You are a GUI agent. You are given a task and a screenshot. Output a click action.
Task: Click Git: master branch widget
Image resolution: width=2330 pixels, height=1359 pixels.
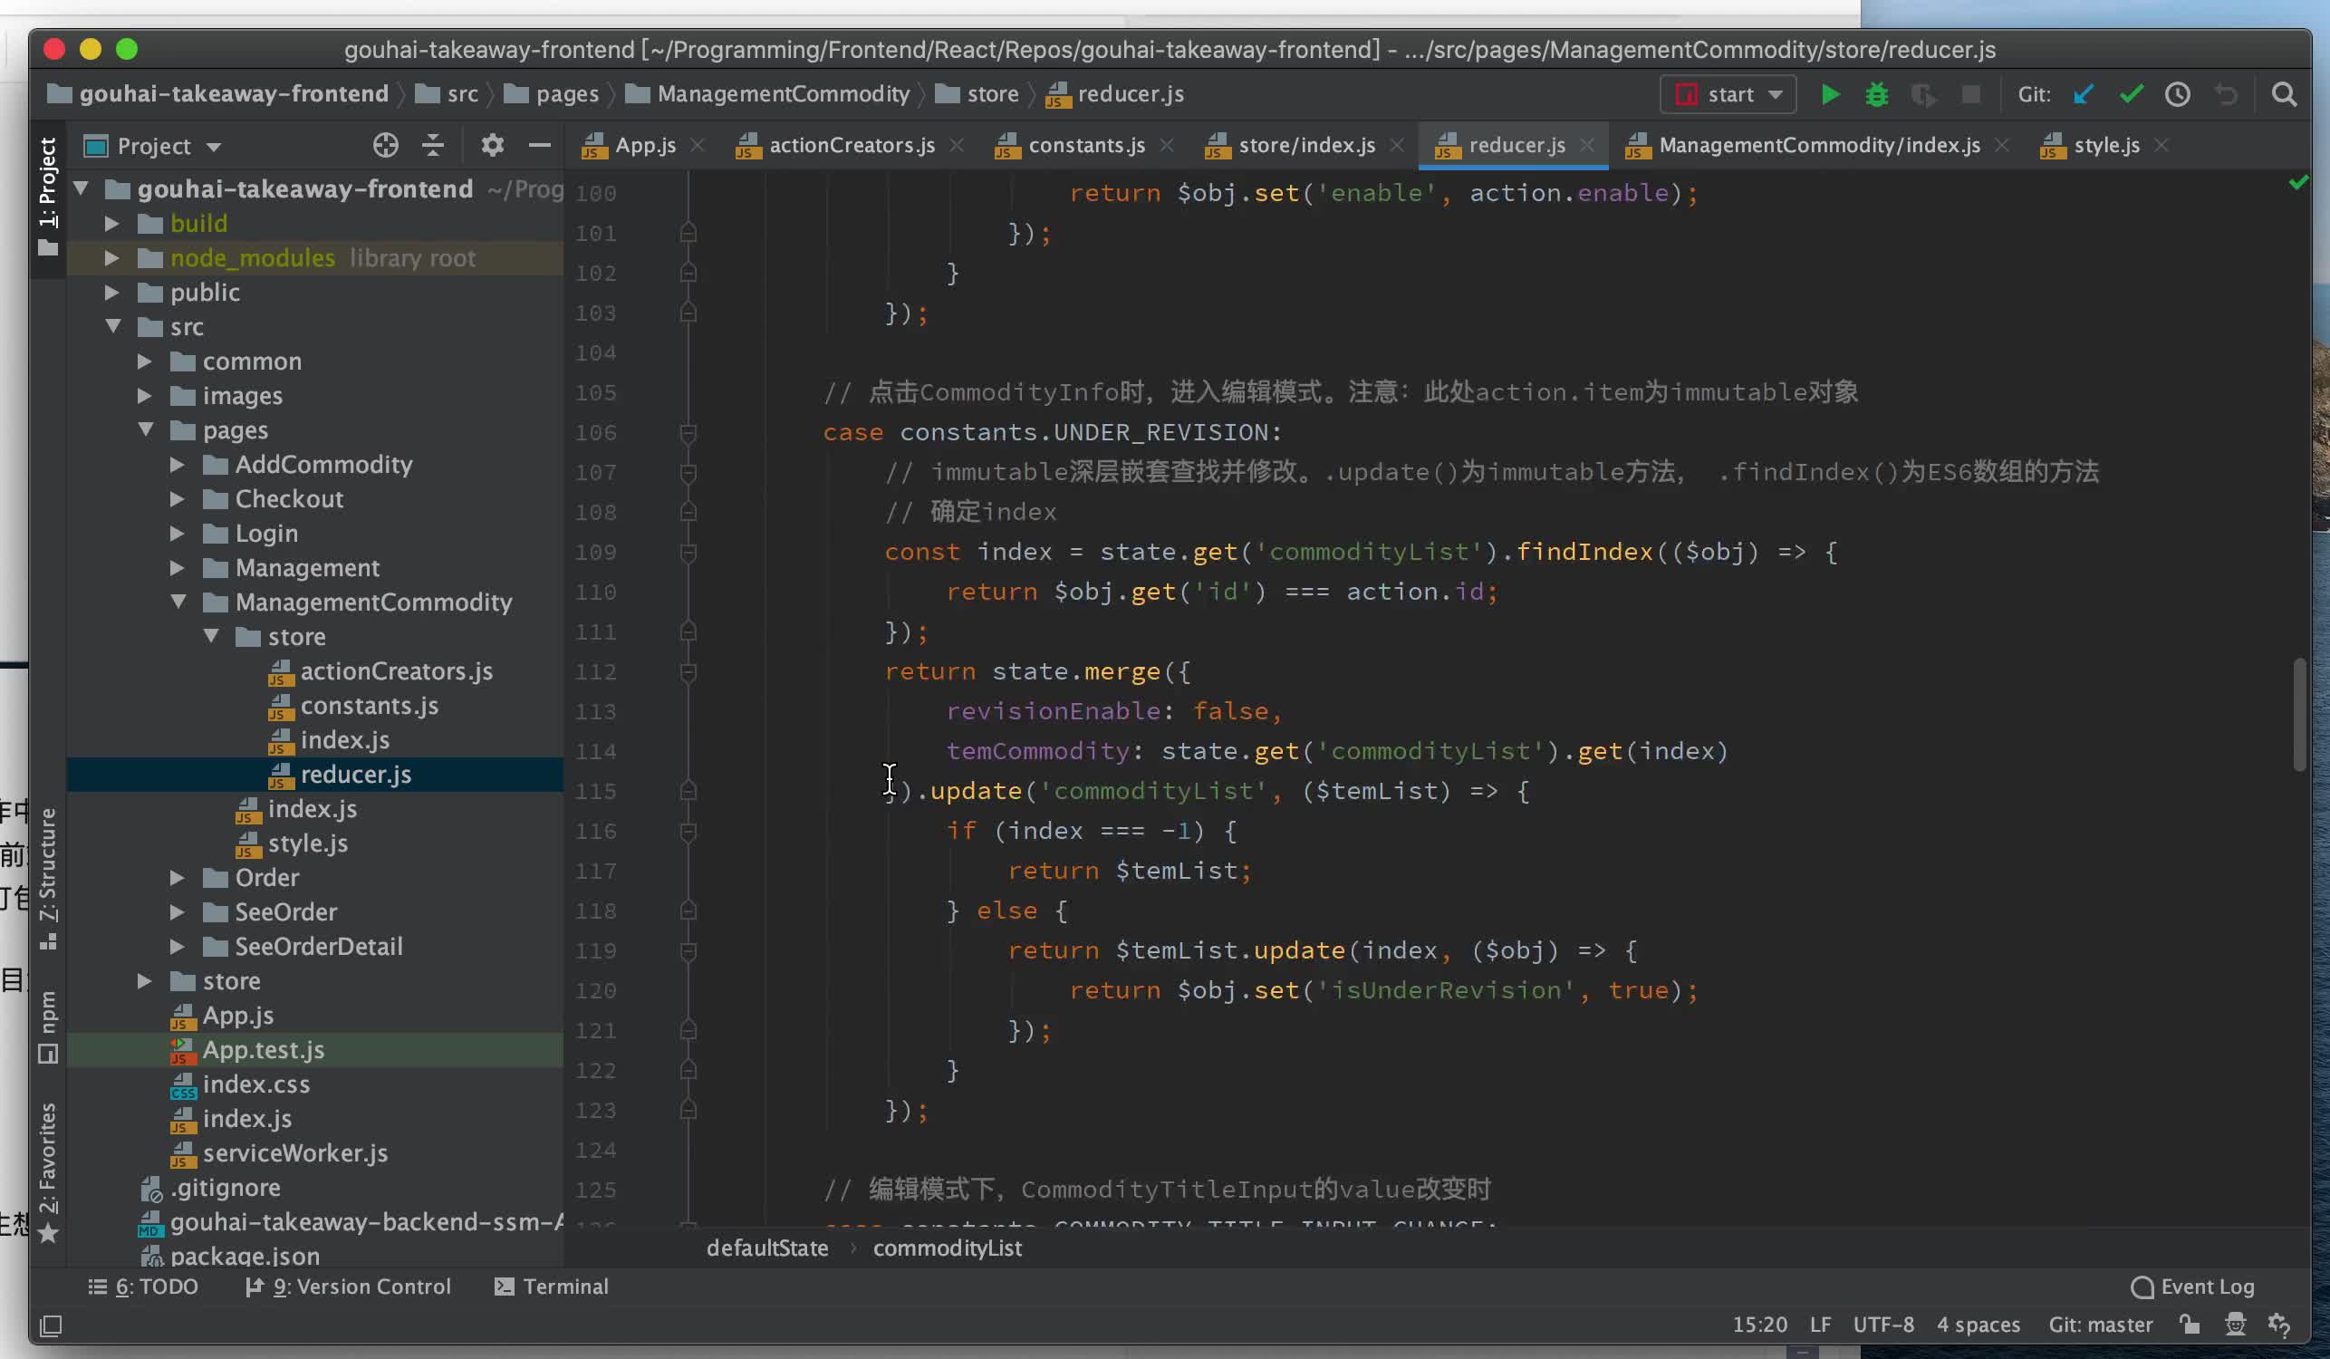(x=2100, y=1325)
